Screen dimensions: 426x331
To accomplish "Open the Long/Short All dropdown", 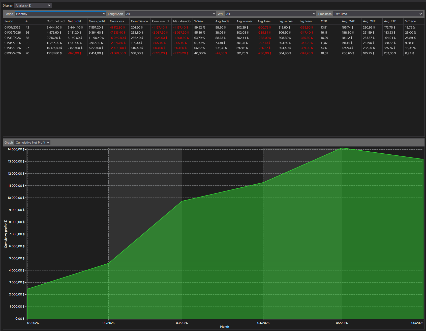I will [170, 14].
